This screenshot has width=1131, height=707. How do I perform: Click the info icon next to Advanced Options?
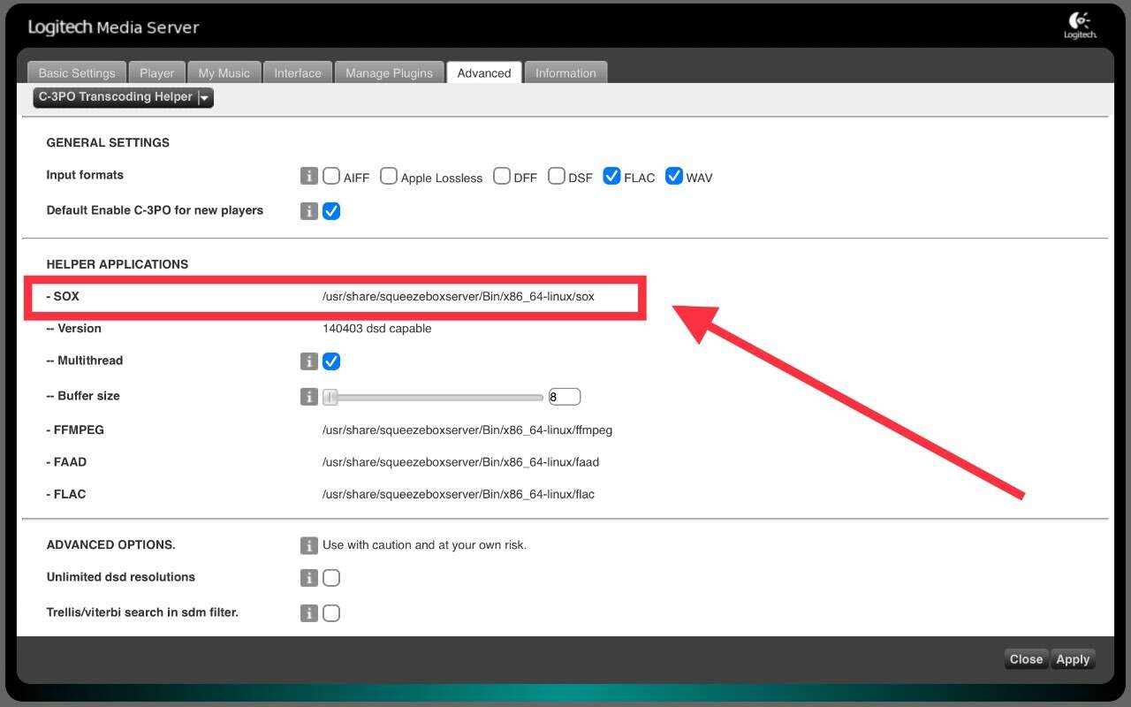pos(308,545)
